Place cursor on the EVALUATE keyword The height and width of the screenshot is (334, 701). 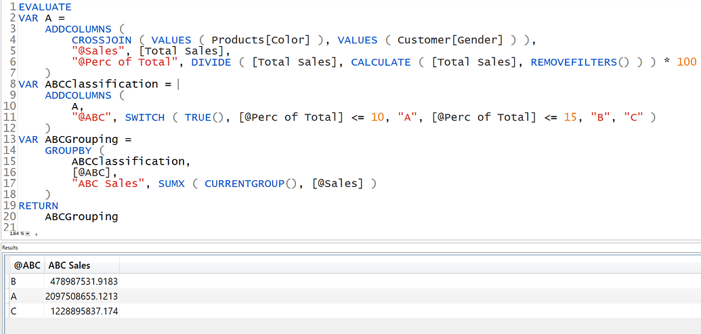pos(45,7)
